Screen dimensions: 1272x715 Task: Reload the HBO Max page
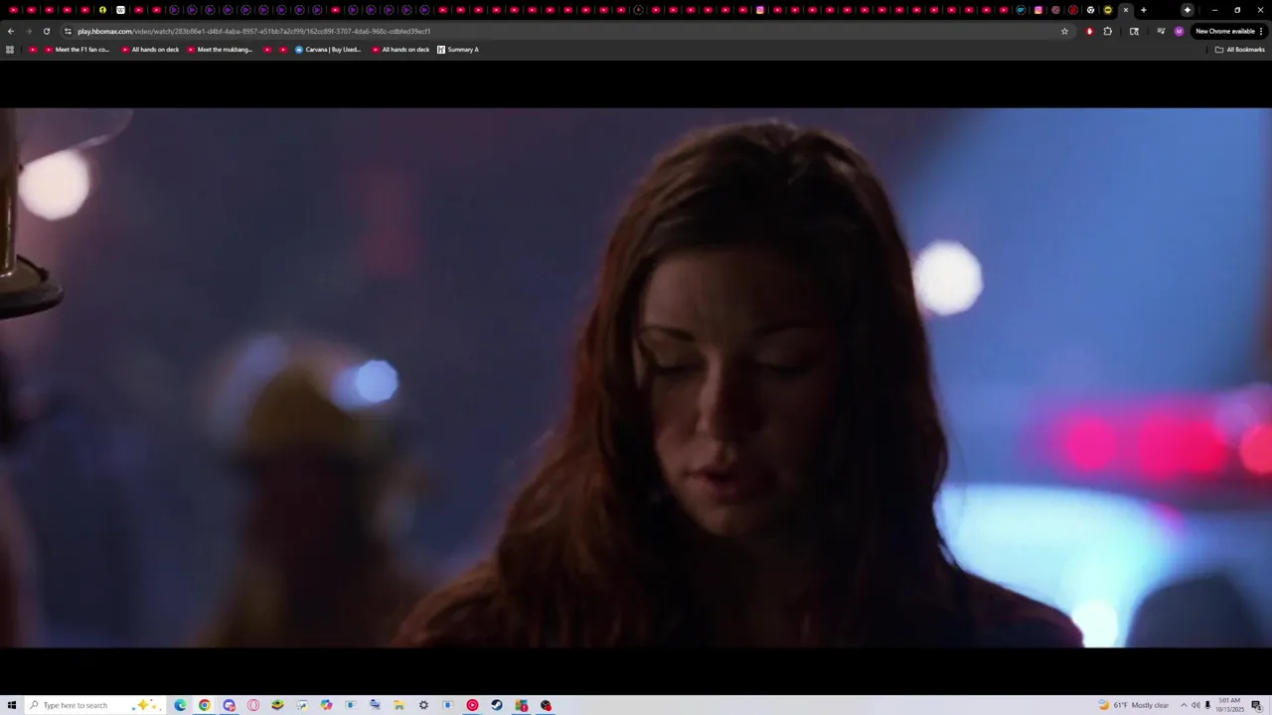46,31
